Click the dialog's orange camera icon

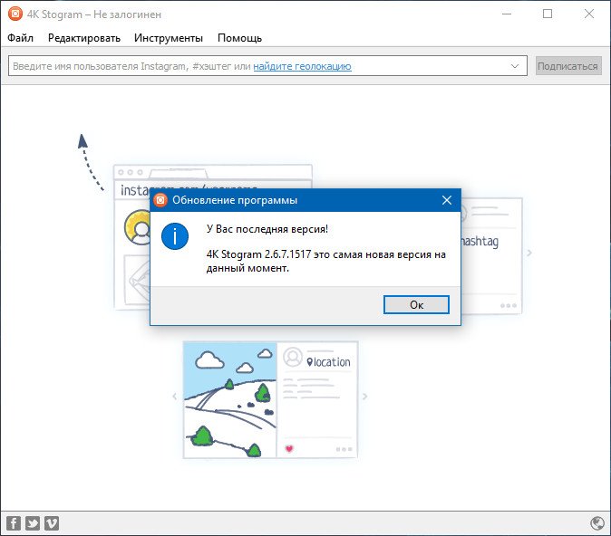[x=160, y=200]
